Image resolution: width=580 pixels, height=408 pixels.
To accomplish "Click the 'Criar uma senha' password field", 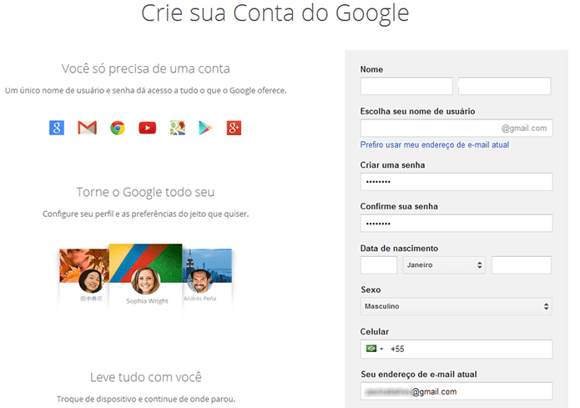I will pos(456,182).
